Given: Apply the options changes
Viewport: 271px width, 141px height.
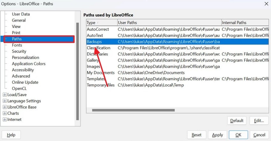Looking at the screenshot, I should point(217,135).
